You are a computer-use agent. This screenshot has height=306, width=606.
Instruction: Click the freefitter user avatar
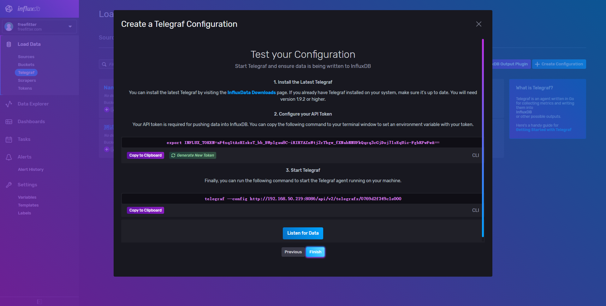coord(9,27)
